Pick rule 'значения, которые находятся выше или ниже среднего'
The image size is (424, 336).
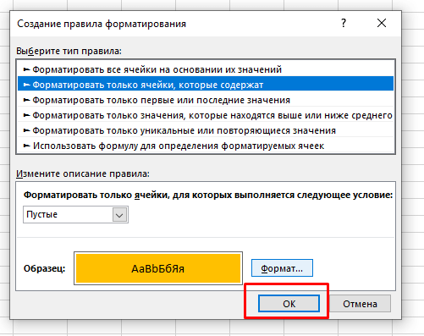coord(206,115)
